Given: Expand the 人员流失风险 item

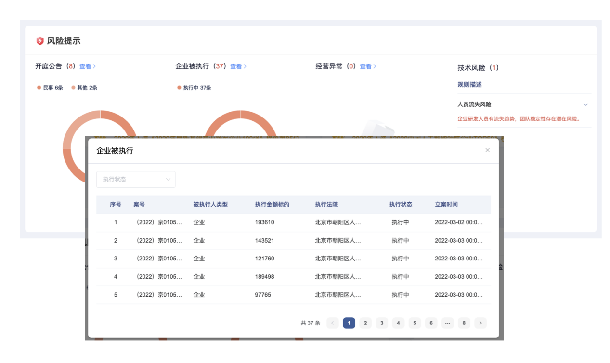Looking at the screenshot, I should [585, 104].
